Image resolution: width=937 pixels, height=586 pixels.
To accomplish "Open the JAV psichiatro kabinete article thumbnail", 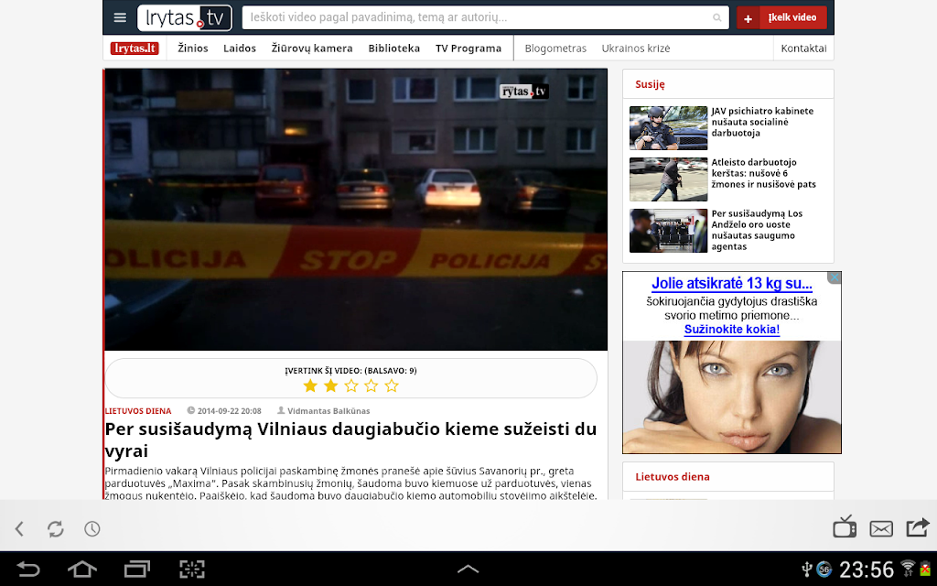I will (668, 128).
